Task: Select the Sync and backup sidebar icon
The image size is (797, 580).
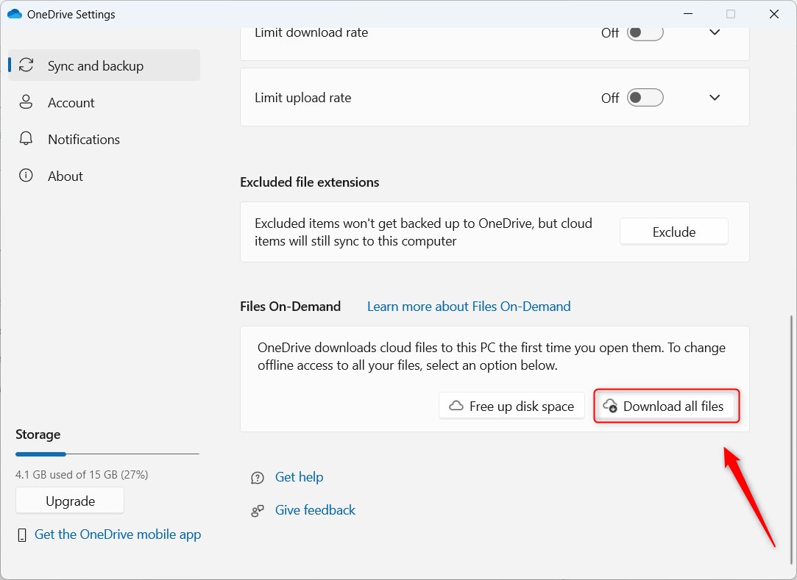Action: pos(26,65)
